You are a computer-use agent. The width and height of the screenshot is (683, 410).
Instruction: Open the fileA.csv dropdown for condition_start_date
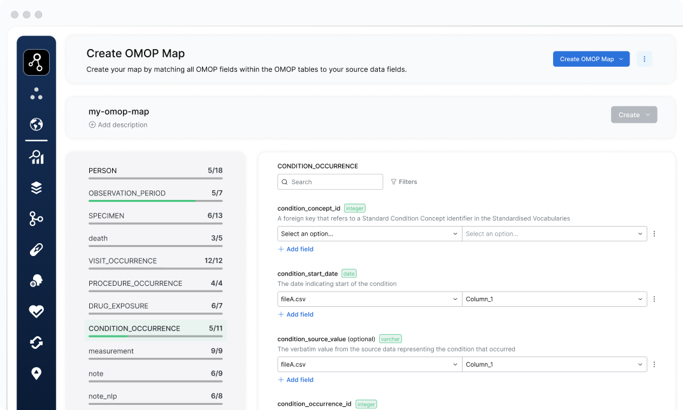pos(370,299)
